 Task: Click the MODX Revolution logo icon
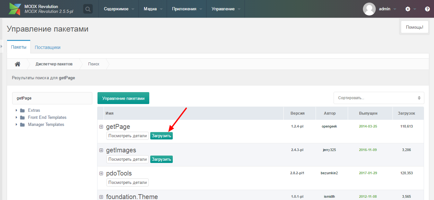point(15,9)
